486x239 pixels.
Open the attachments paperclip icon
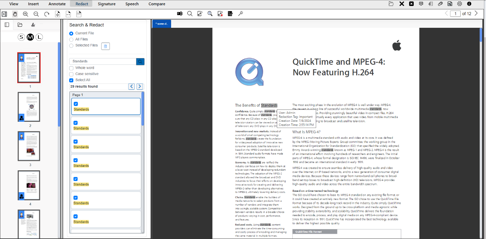tap(440, 4)
